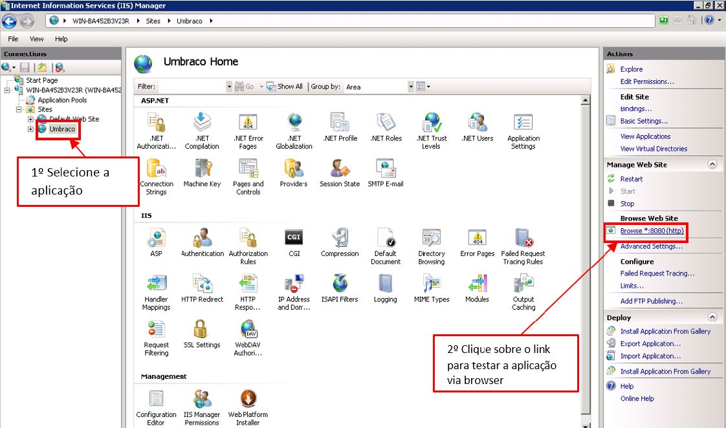Open .NET Globalization feature
The height and width of the screenshot is (428, 726).
pyautogui.click(x=294, y=131)
